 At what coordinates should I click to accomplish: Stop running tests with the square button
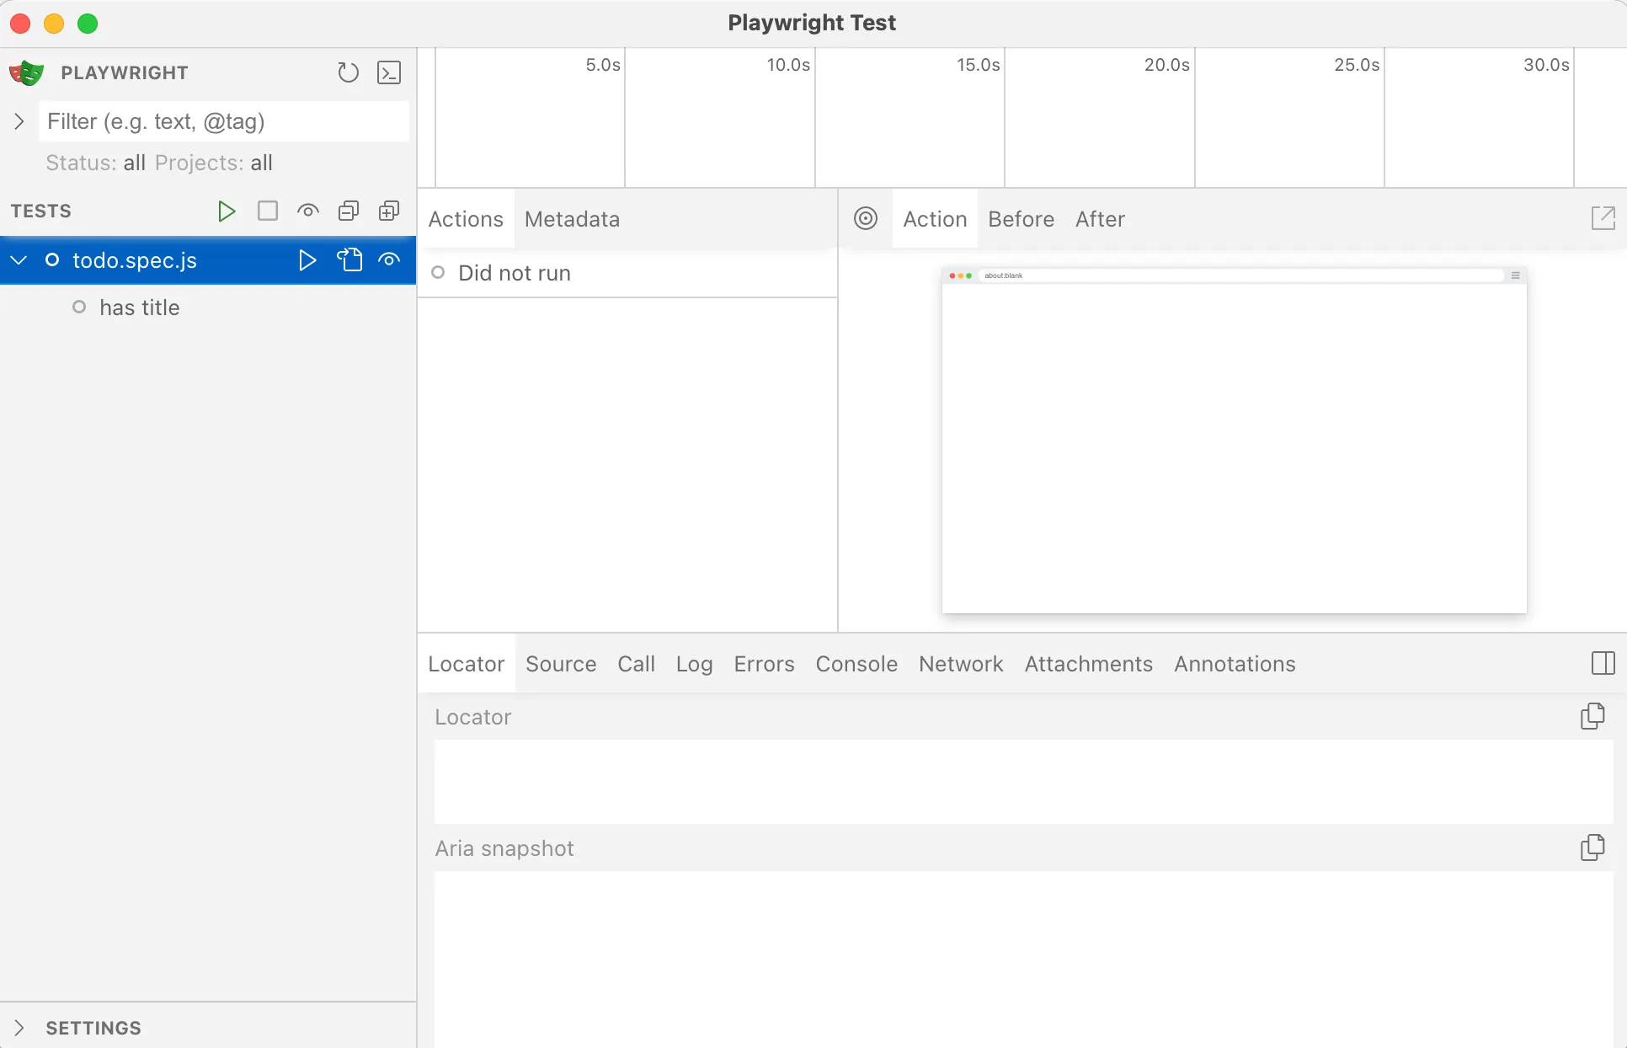coord(268,211)
